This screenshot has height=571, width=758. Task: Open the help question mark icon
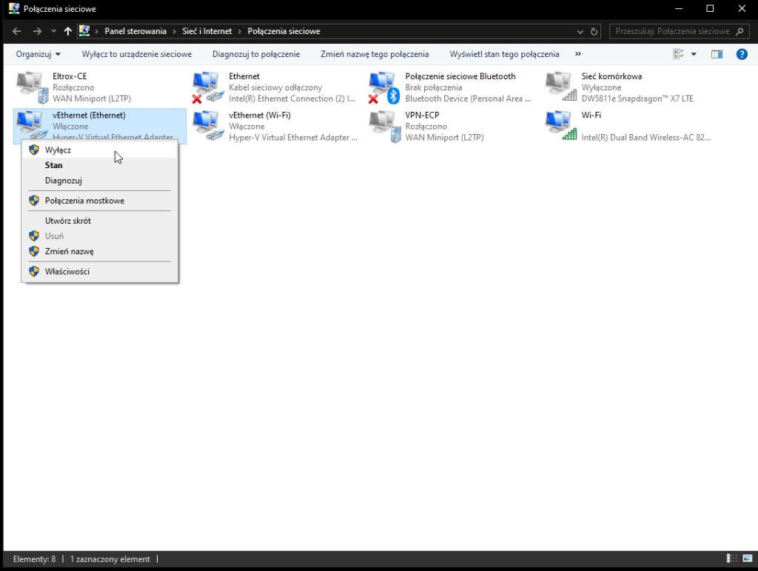point(741,54)
